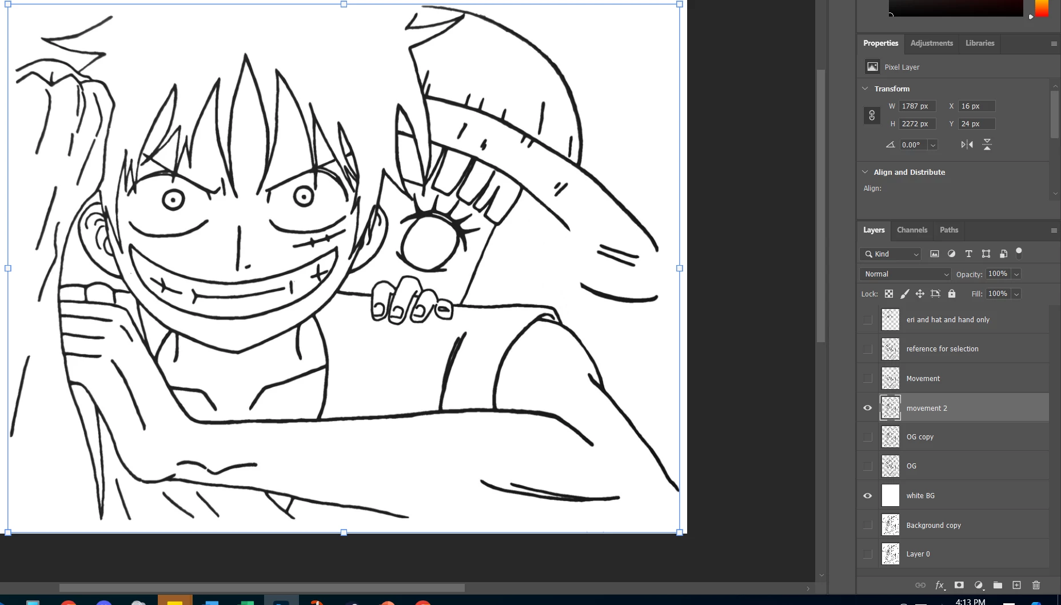The width and height of the screenshot is (1061, 605).
Task: Open the Properties panel menu
Action: pyautogui.click(x=1054, y=44)
